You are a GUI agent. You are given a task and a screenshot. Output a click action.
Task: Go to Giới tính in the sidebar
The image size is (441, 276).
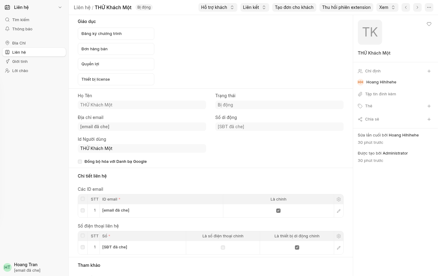pos(34,61)
